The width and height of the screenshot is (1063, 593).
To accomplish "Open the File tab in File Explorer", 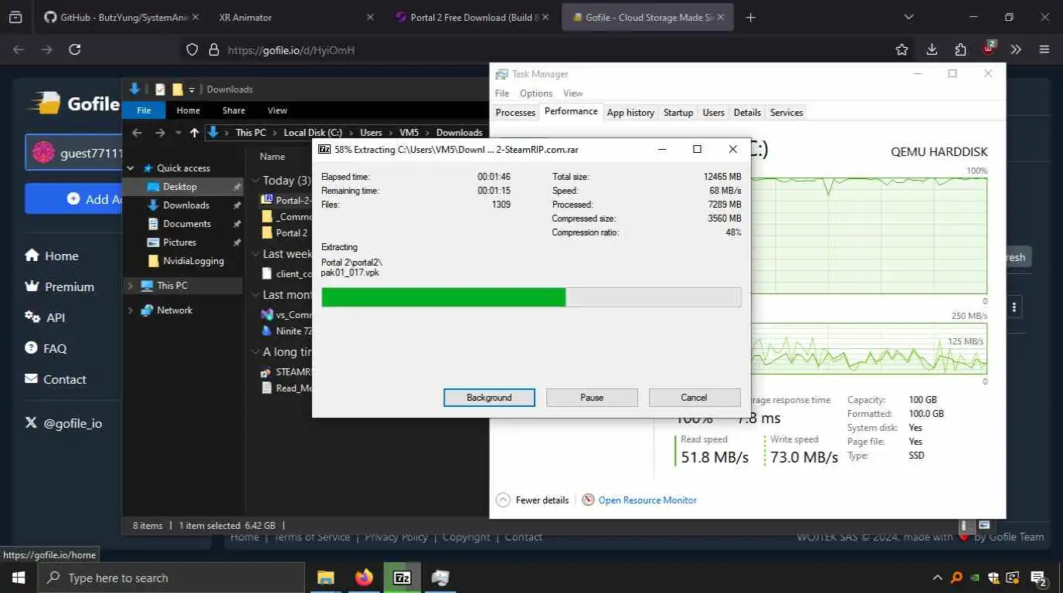I will click(x=144, y=110).
